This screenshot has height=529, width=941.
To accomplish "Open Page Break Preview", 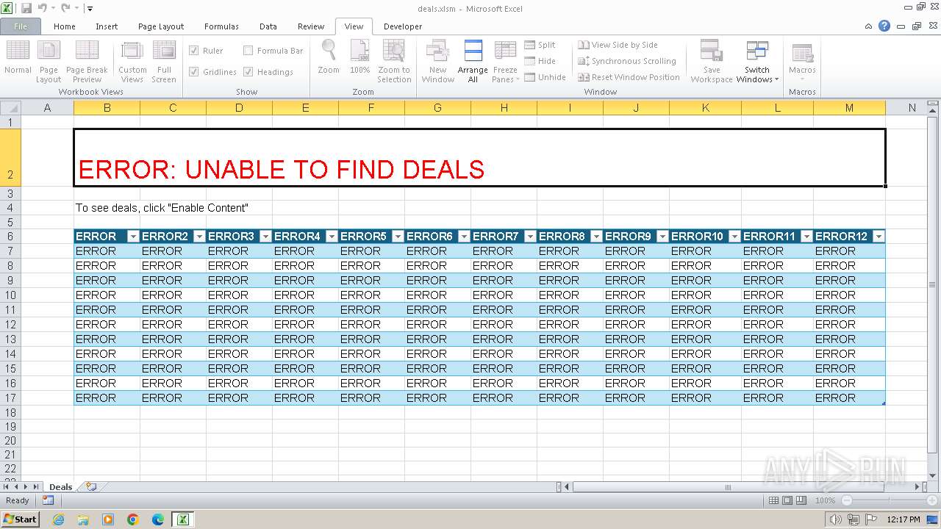I will [87, 60].
